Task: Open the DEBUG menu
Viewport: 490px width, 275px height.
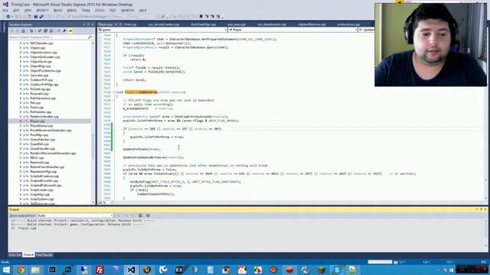Action: coord(71,10)
